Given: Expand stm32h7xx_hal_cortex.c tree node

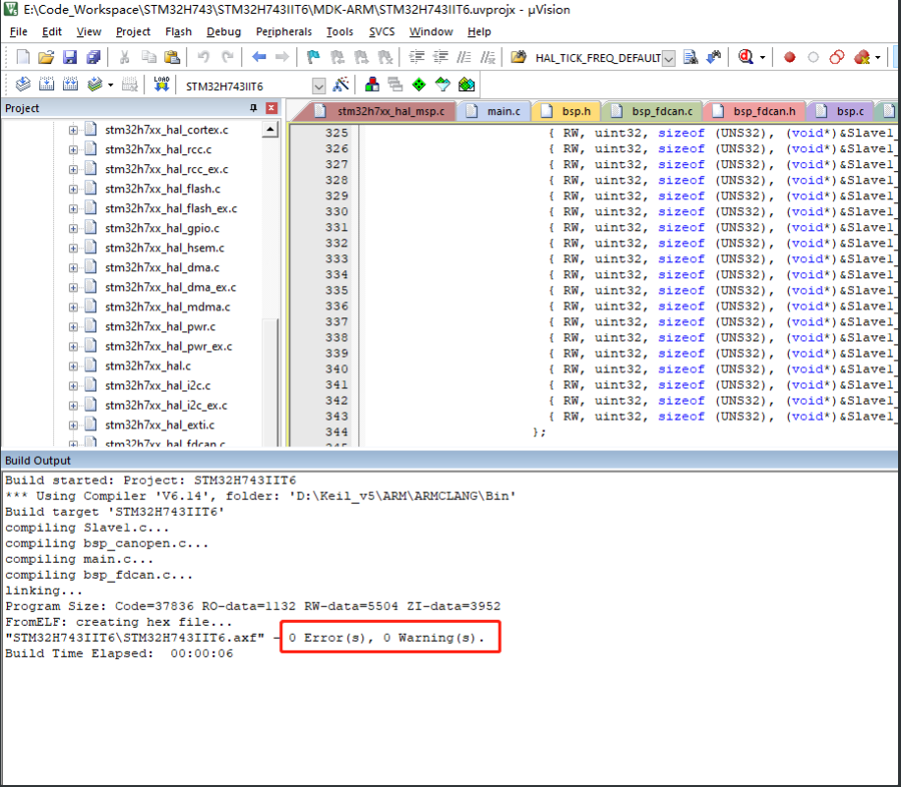Looking at the screenshot, I should tap(73, 131).
